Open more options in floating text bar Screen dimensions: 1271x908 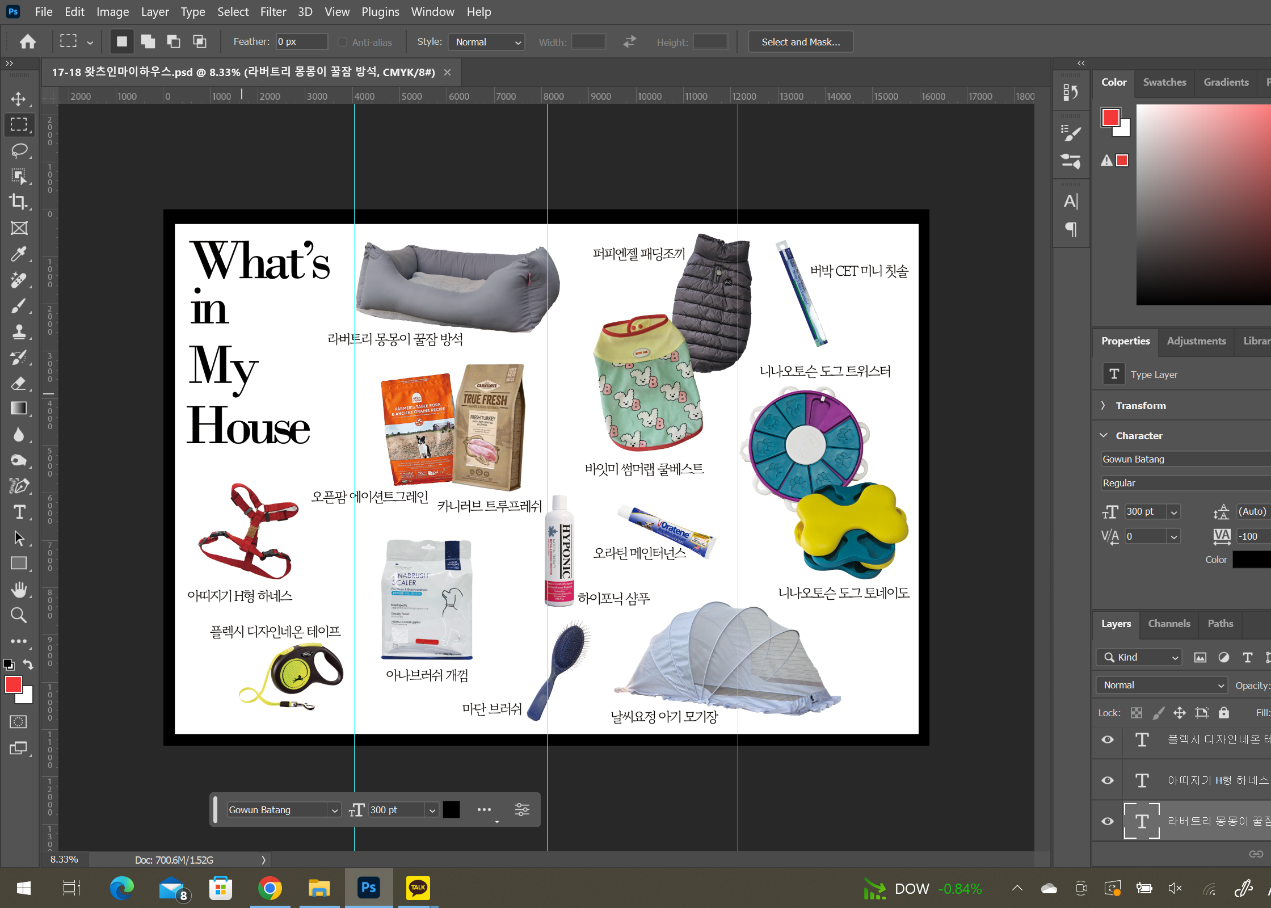(484, 810)
